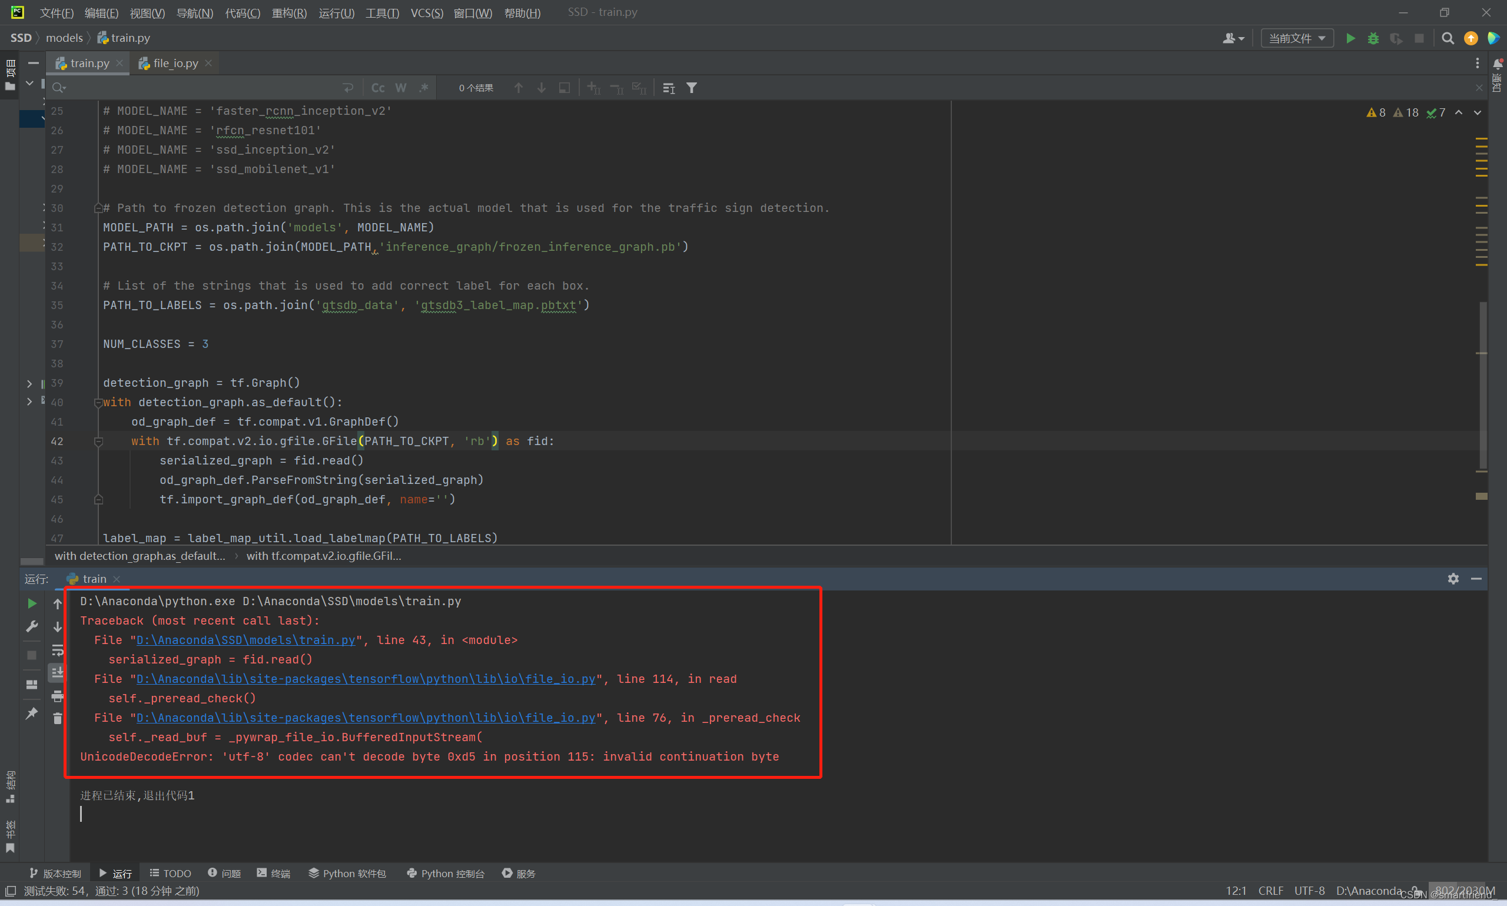Collapse the line 30 comment fold

(x=98, y=208)
